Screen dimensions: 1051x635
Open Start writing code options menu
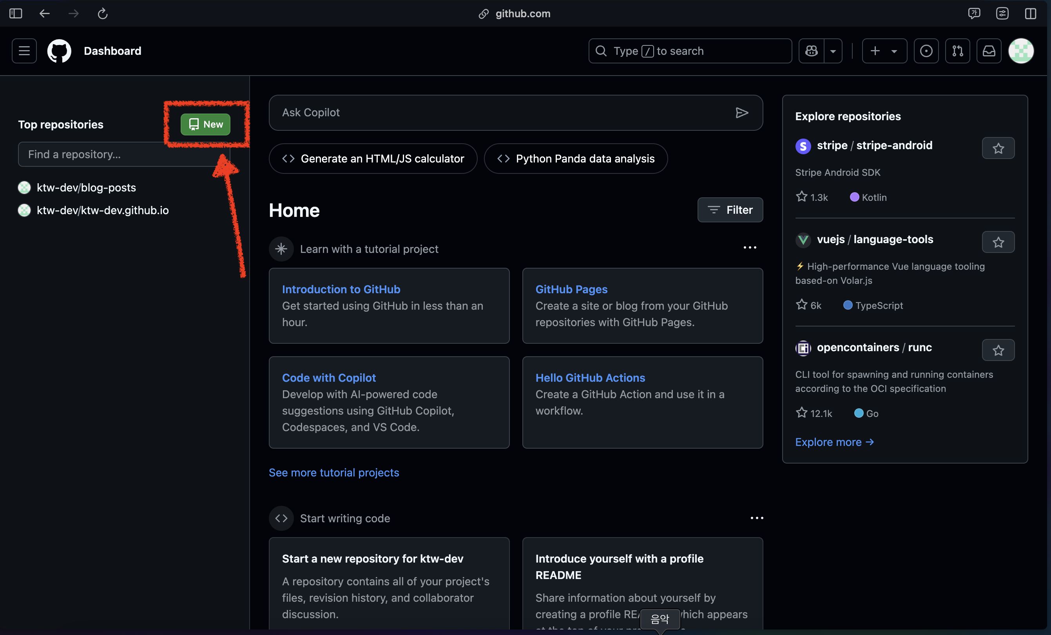point(757,518)
